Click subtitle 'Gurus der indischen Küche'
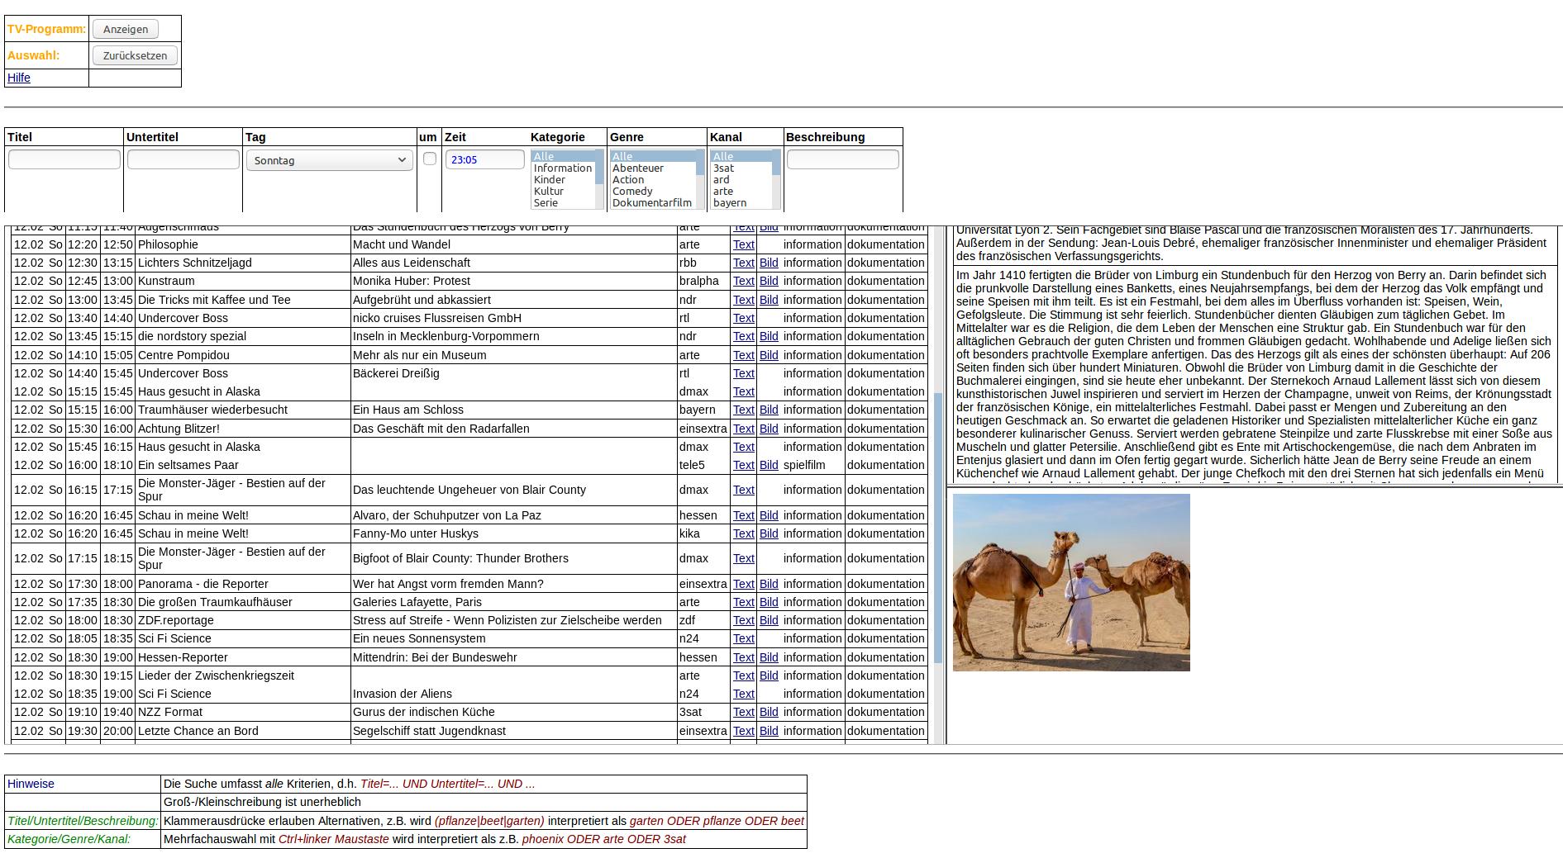 click(424, 712)
